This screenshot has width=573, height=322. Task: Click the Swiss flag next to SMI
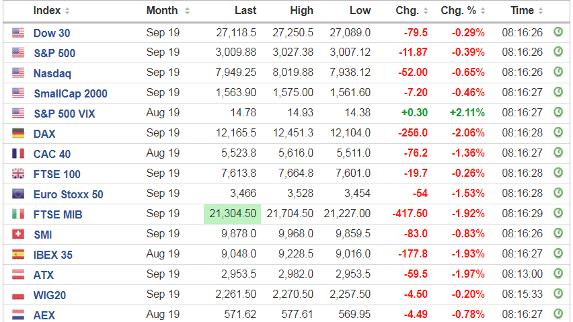[x=18, y=235]
